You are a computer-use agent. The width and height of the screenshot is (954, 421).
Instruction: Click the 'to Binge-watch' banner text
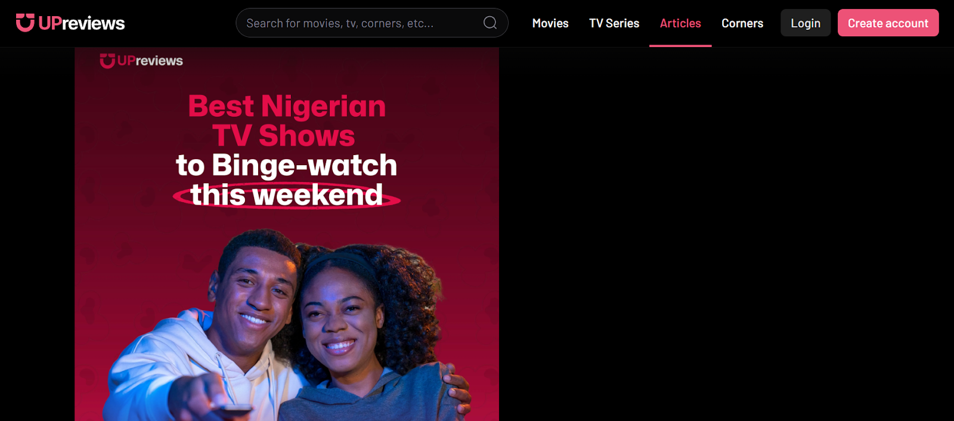[x=286, y=165]
